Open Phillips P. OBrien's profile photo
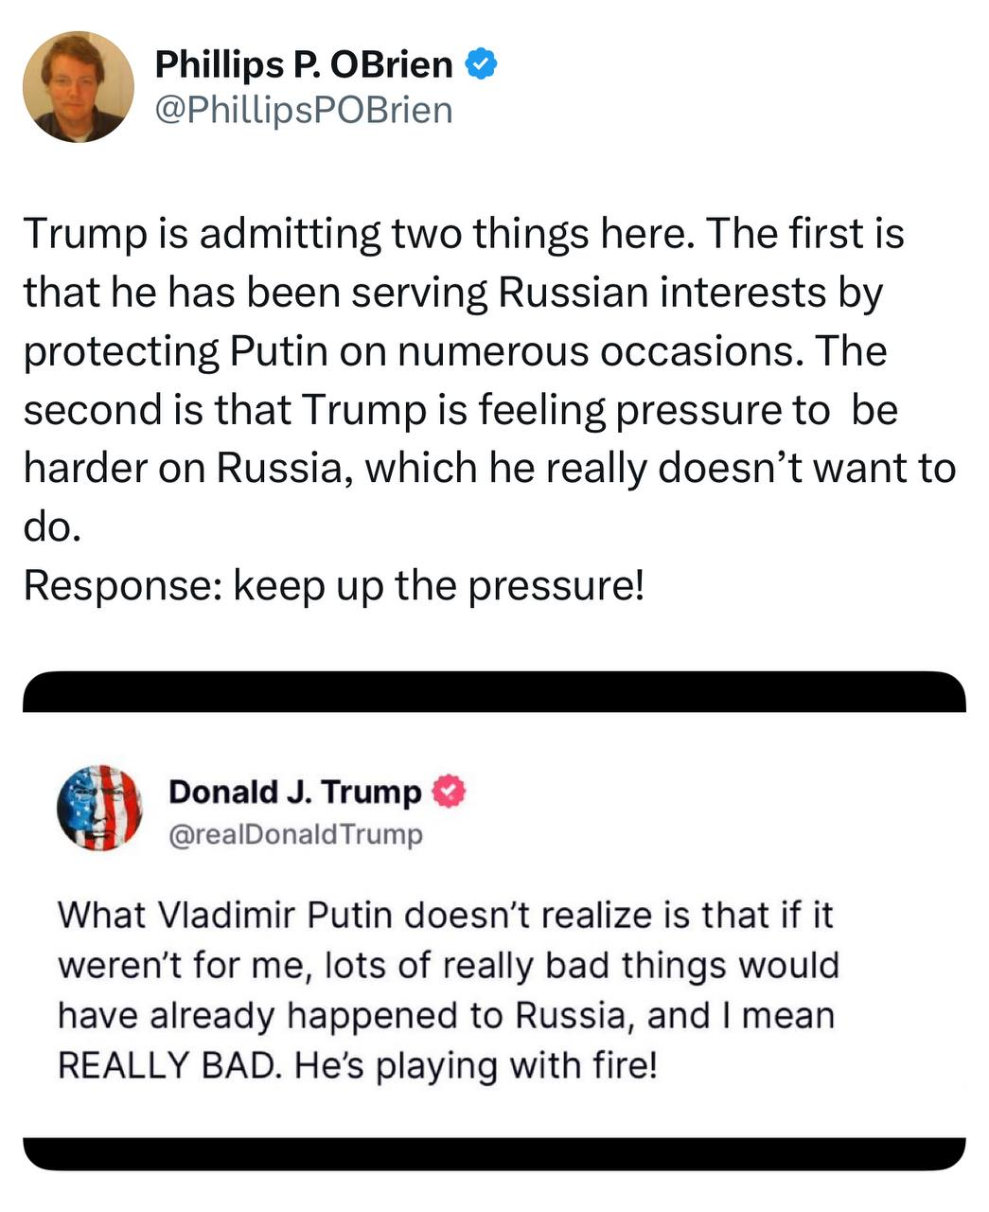The width and height of the screenshot is (989, 1212). coord(79,87)
